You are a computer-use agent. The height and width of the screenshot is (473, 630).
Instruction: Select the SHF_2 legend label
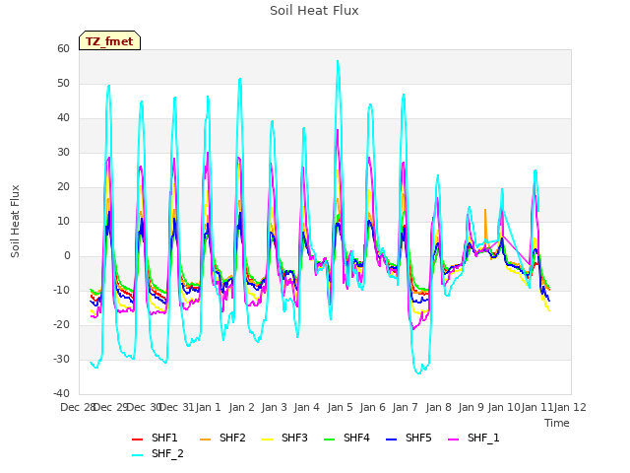(167, 453)
